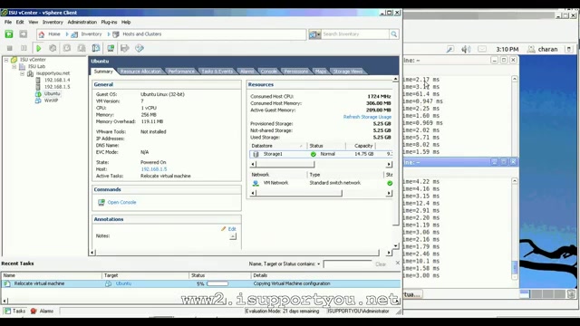Click the Open Console link
580x326 pixels.
pyautogui.click(x=121, y=202)
